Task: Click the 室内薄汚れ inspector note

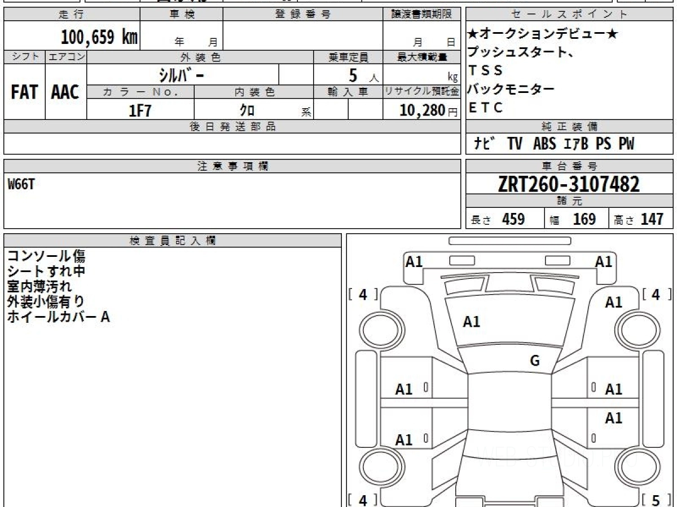Action: (x=39, y=287)
